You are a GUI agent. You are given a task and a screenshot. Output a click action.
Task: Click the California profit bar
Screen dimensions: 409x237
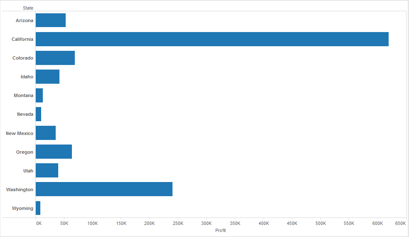[212, 39]
